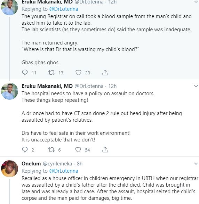Screen dimensions: 199x204
Task: Expand options menu for hospital policy tweet
Action: (196, 86)
